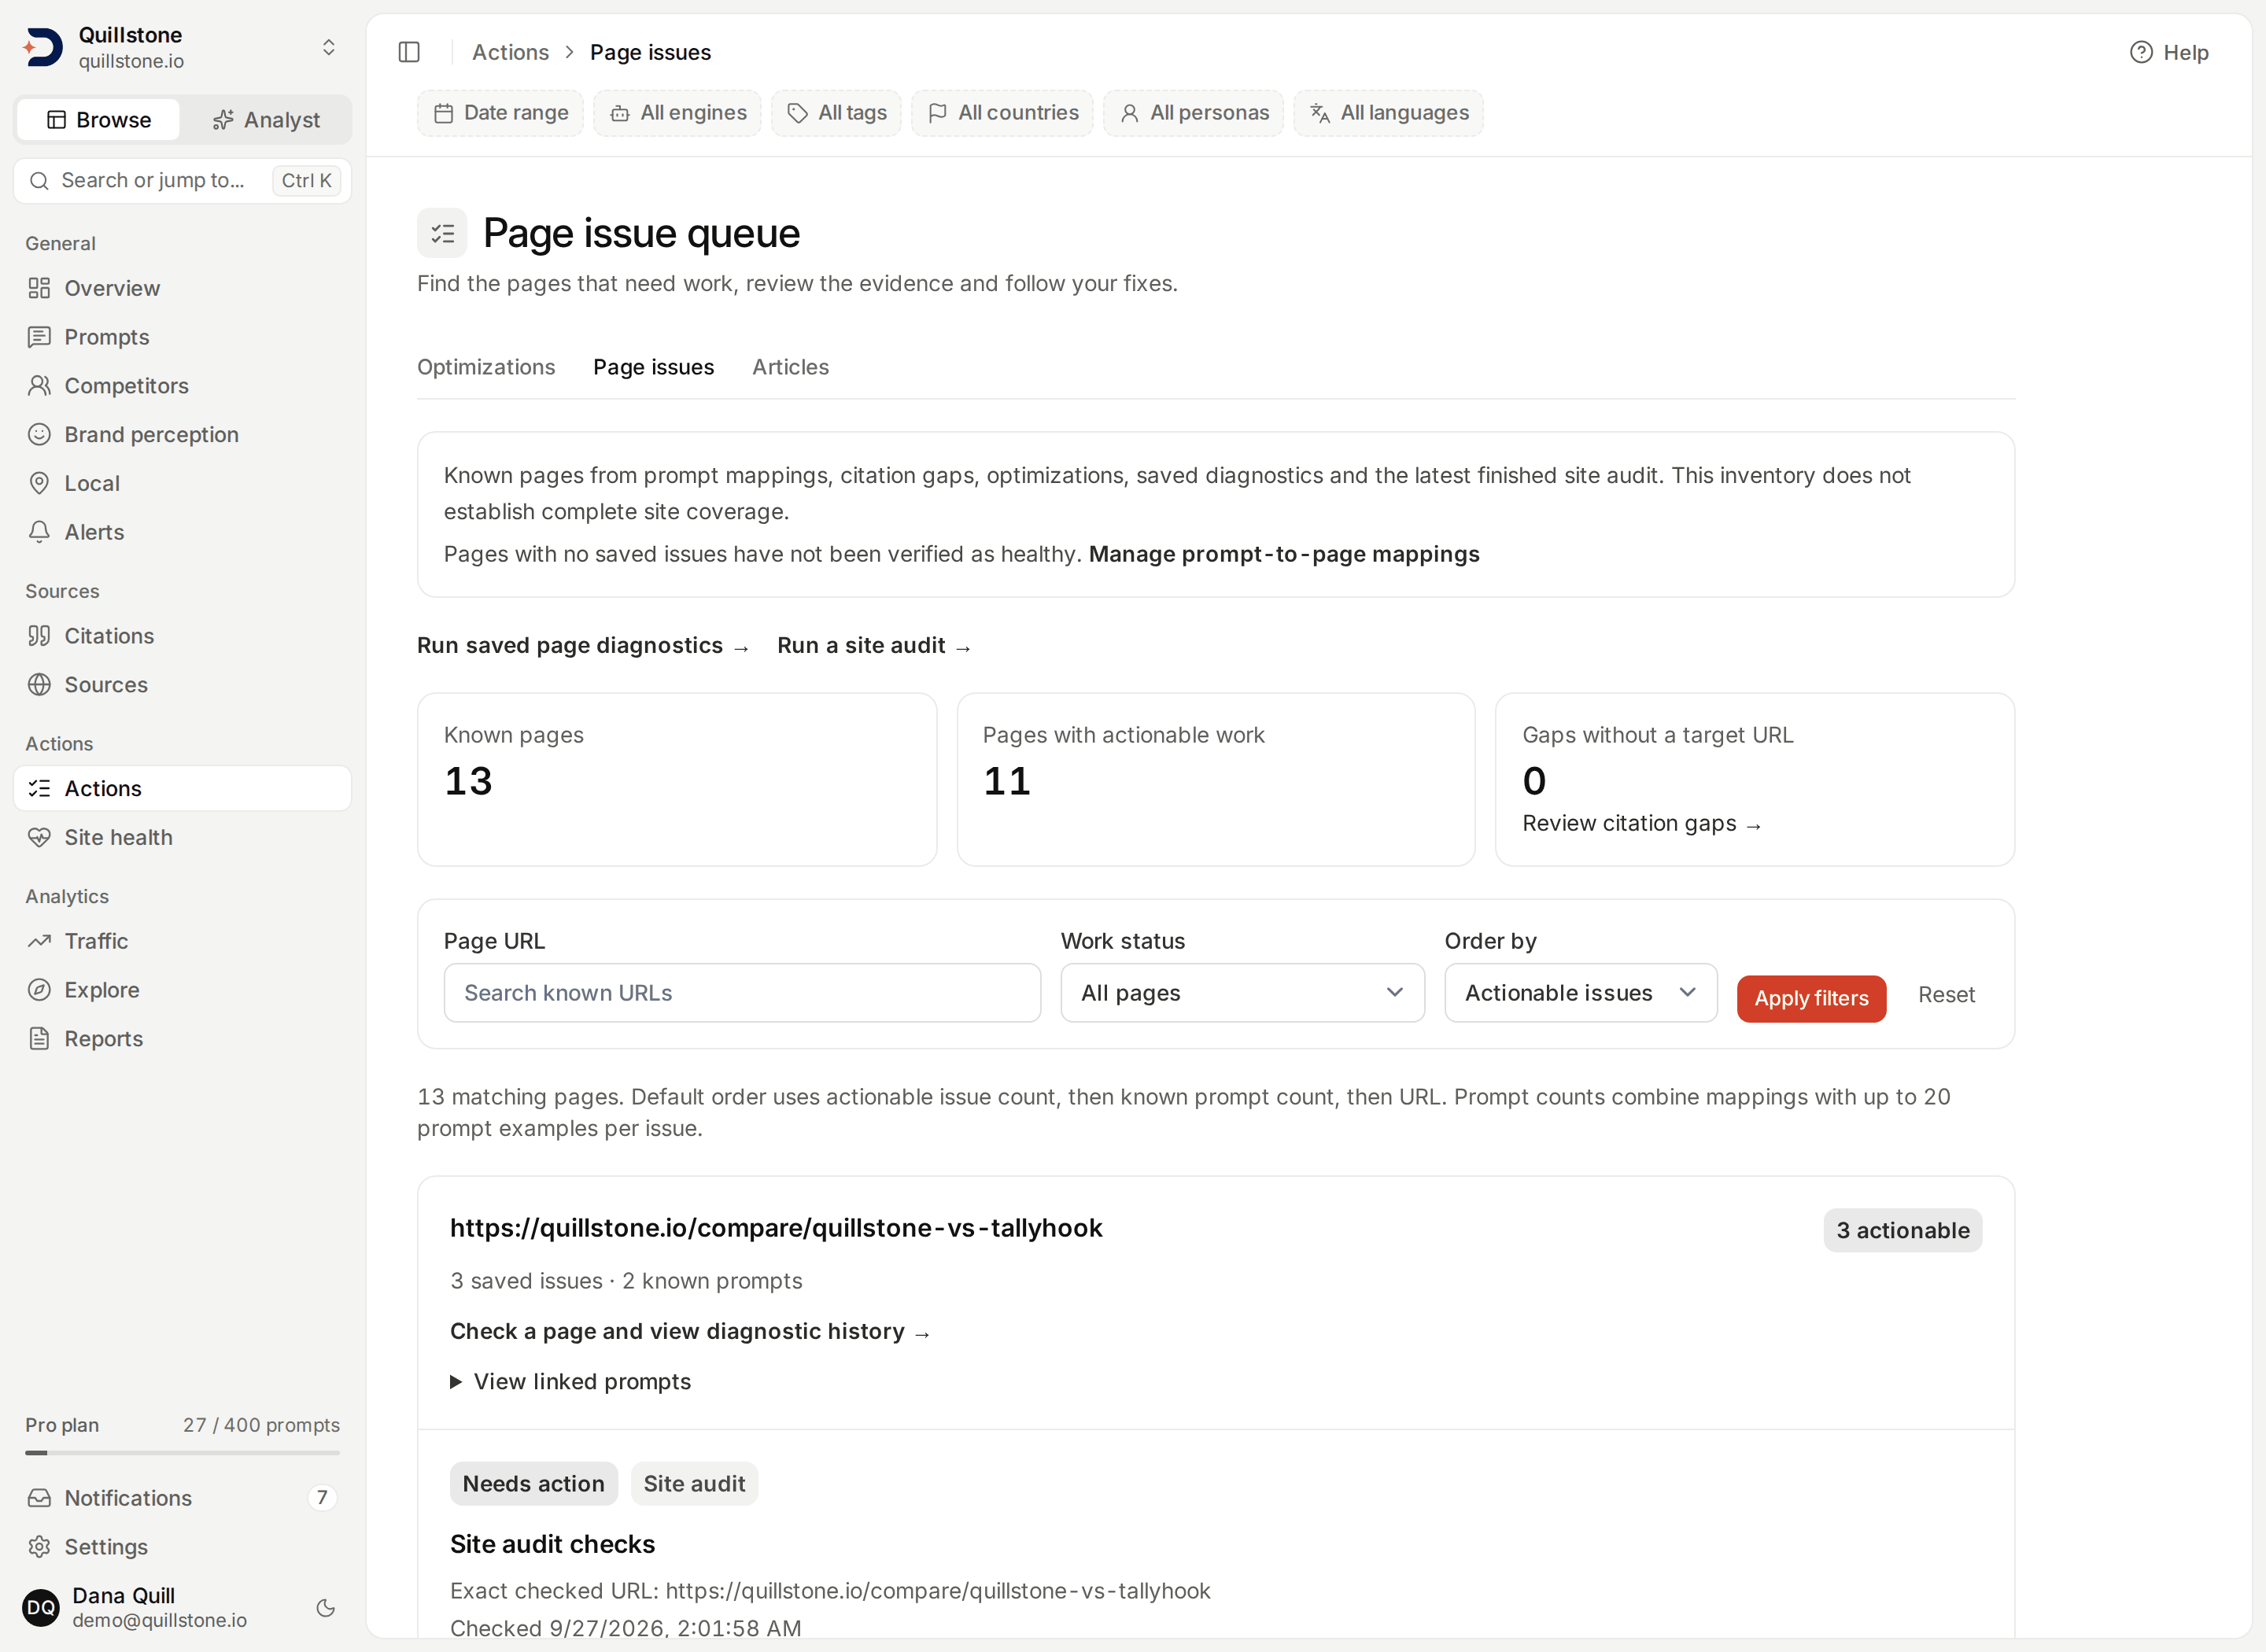Viewport: 2266px width, 1652px height.
Task: Click the sidebar search box
Action: (182, 181)
